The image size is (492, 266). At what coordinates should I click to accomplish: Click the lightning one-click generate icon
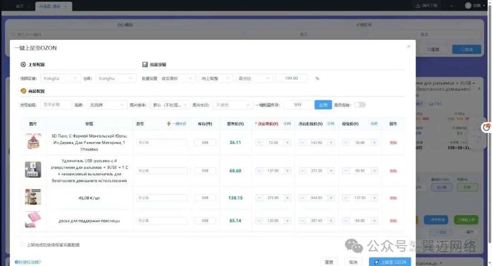pos(169,124)
